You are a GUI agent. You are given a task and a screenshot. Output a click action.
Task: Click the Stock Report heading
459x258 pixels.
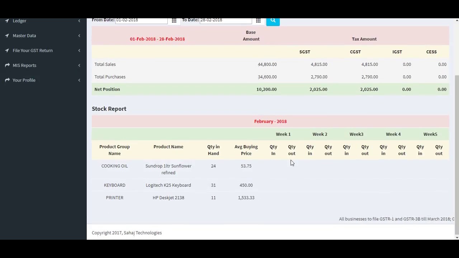tap(109, 109)
